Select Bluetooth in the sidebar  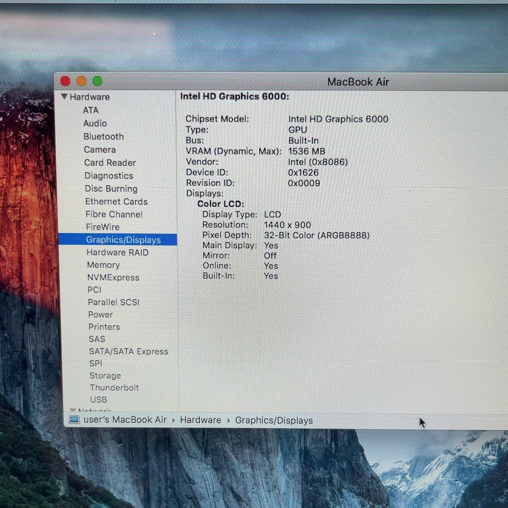pyautogui.click(x=104, y=136)
